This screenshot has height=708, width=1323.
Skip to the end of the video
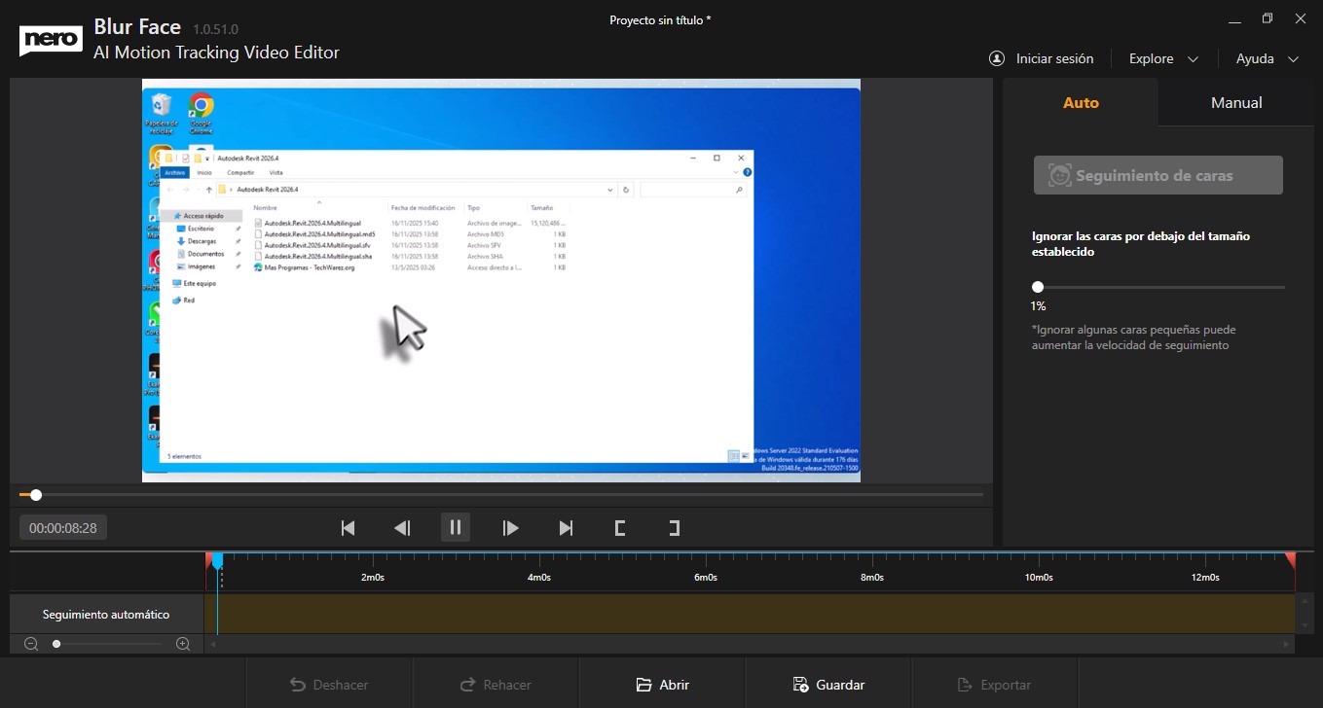coord(565,527)
